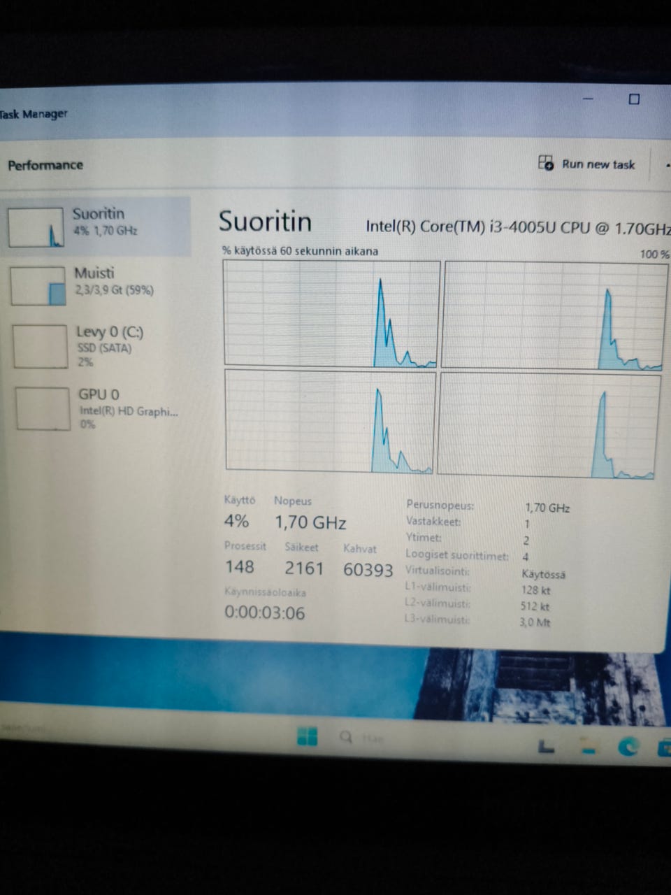Click the Virtualisointi Käytössä value
Screen dimensions: 671x895
pyautogui.click(x=543, y=574)
